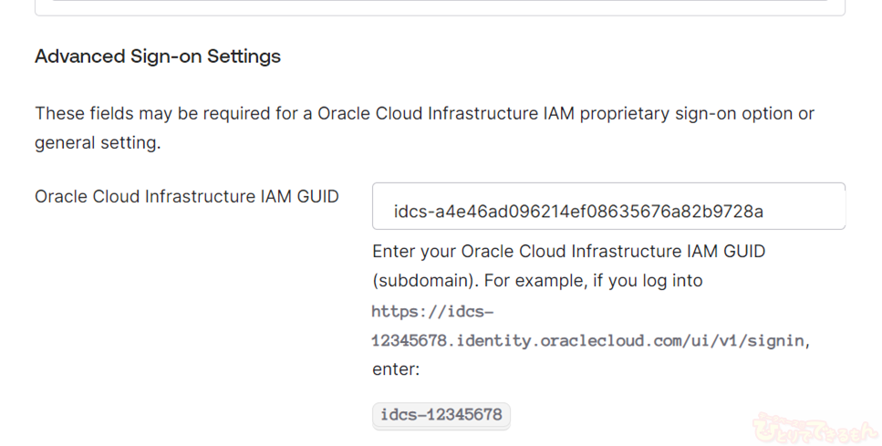Click the 12345678.identity.oraclecloud.com/ui/v1/signin URL line
Screen dimensions: 882x446
pyautogui.click(x=588, y=340)
